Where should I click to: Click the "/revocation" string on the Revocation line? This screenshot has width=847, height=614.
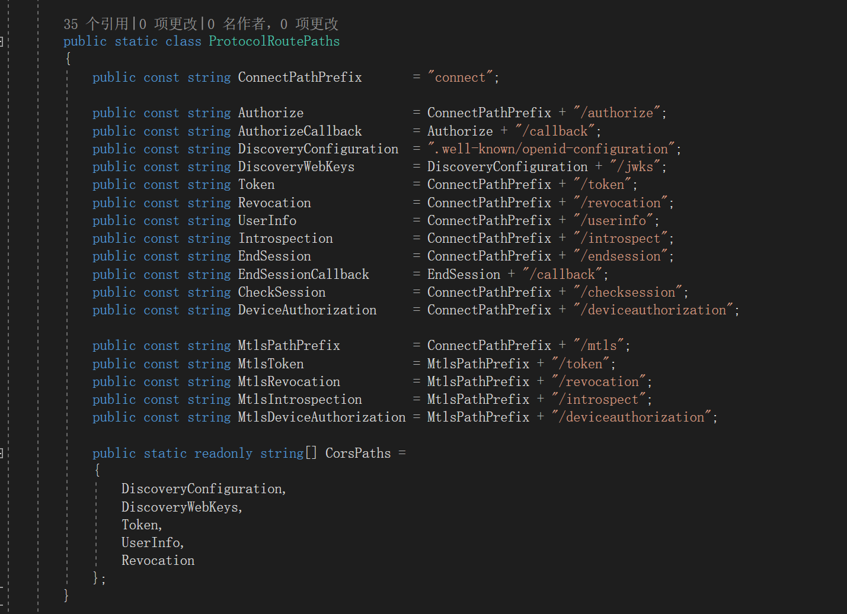tap(621, 203)
